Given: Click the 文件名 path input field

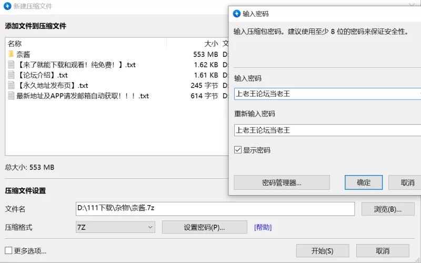Looking at the screenshot, I should click(215, 209).
